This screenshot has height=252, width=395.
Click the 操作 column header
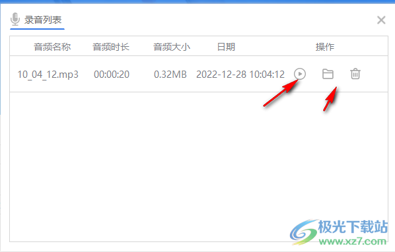(325, 47)
